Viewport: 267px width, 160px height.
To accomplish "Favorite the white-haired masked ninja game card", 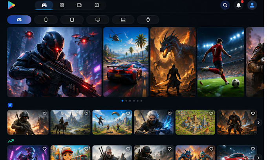I will (170, 113).
